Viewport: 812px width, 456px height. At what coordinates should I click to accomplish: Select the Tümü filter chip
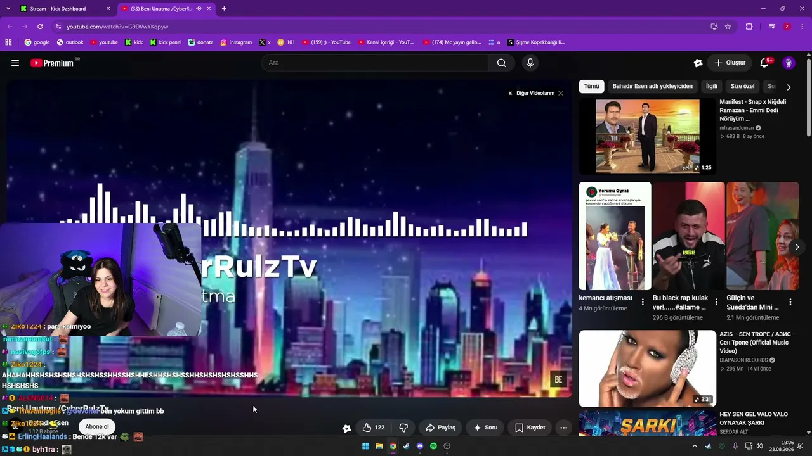[x=591, y=86]
